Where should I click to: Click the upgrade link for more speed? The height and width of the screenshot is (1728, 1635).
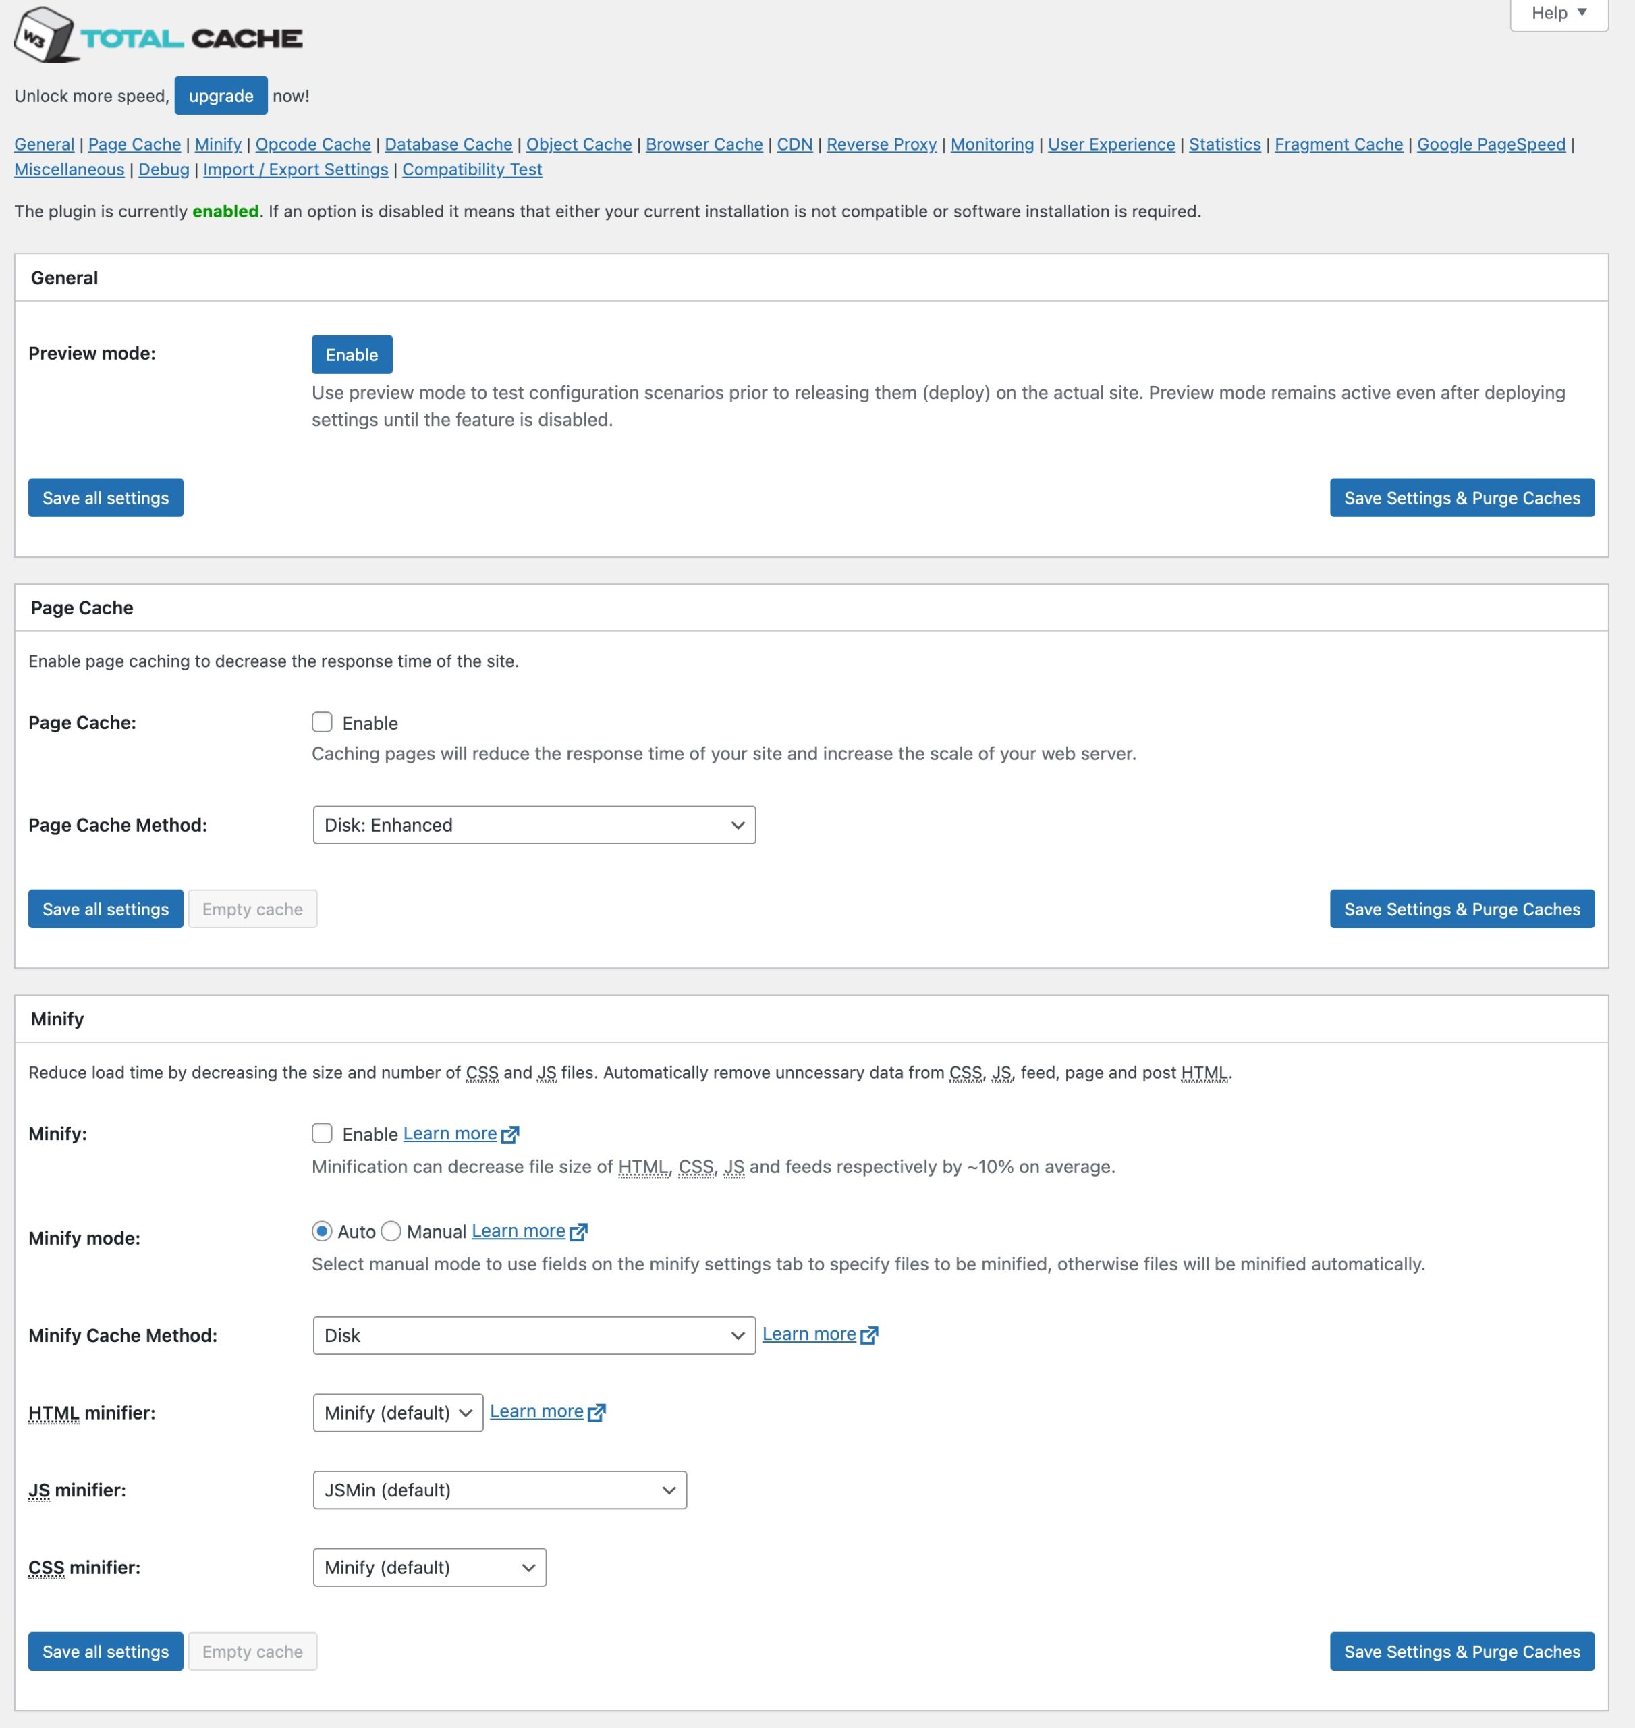click(220, 95)
